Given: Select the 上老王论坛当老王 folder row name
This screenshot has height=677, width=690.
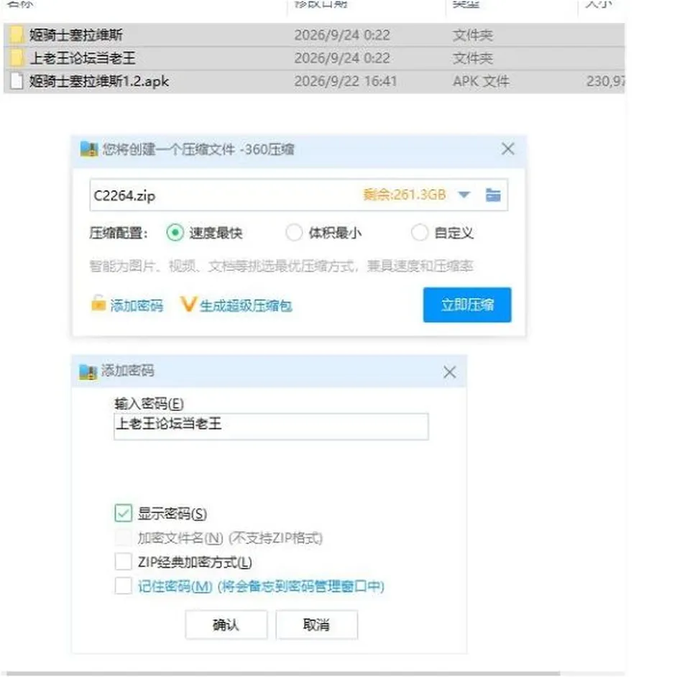Looking at the screenshot, I should click(82, 58).
